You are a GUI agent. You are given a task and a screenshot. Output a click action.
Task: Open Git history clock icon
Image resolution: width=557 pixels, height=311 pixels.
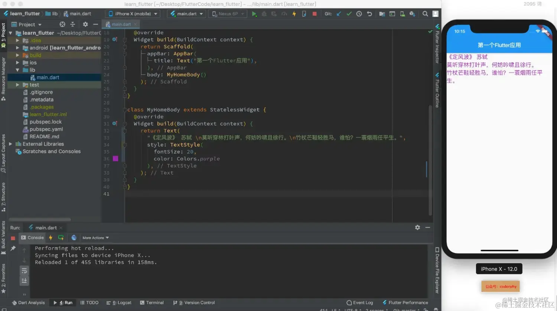359,14
